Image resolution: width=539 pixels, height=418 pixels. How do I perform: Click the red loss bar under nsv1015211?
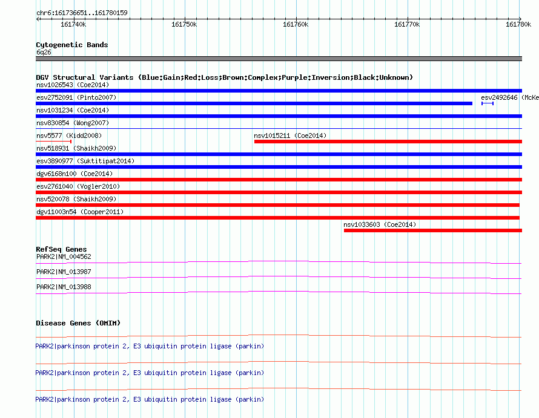388,142
